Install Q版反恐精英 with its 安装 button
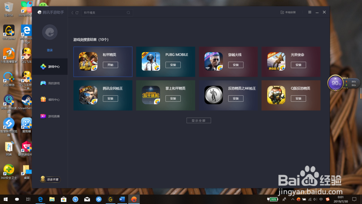The image size is (362, 204). (298, 99)
